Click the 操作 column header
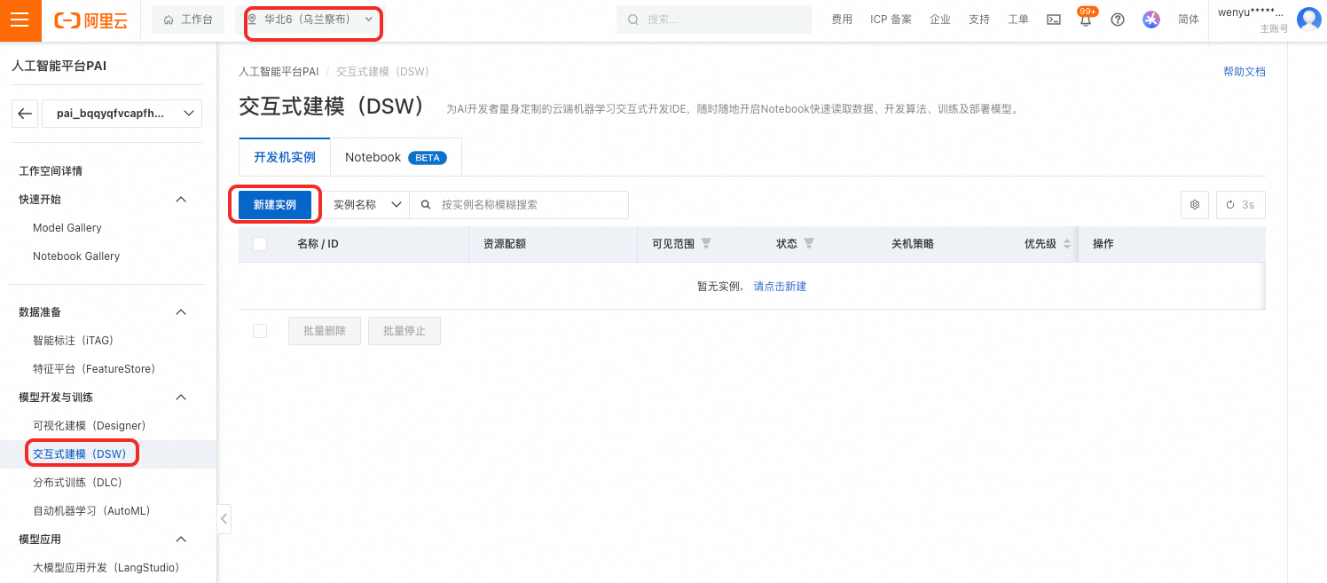The height and width of the screenshot is (583, 1327). click(1103, 244)
